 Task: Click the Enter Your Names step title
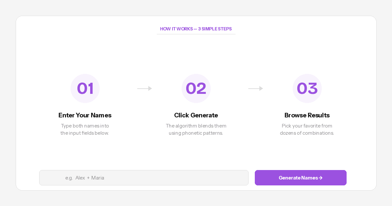85,115
